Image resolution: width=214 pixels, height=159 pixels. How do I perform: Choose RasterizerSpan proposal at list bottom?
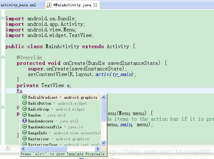pos(61,144)
